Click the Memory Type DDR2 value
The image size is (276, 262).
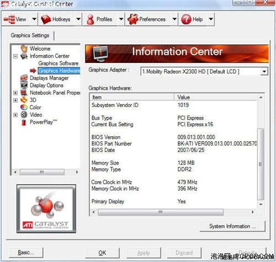(184, 169)
